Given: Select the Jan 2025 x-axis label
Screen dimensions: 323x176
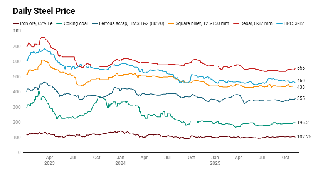Looking at the screenshot, I should (215, 160).
